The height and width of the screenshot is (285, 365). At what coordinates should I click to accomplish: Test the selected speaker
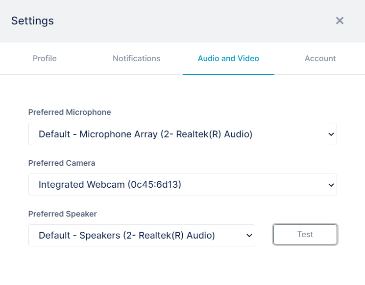tap(305, 234)
